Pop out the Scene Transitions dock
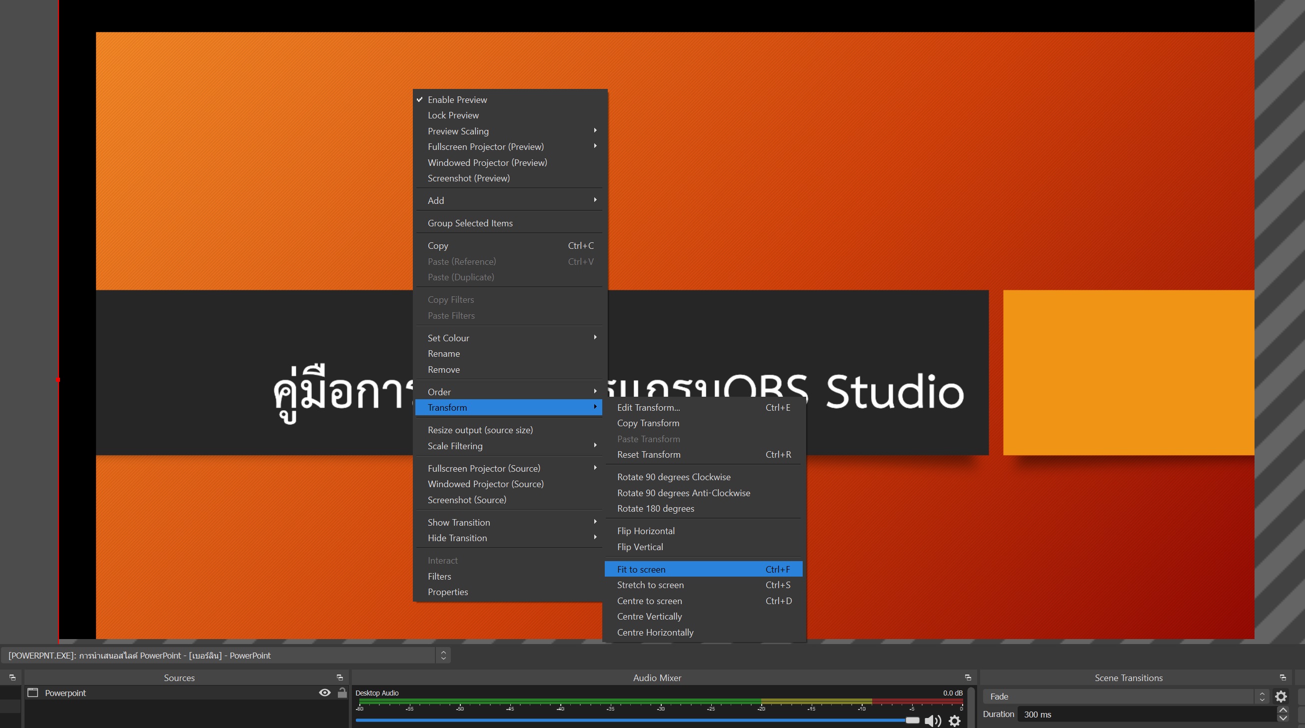Image resolution: width=1305 pixels, height=728 pixels. [x=1283, y=678]
